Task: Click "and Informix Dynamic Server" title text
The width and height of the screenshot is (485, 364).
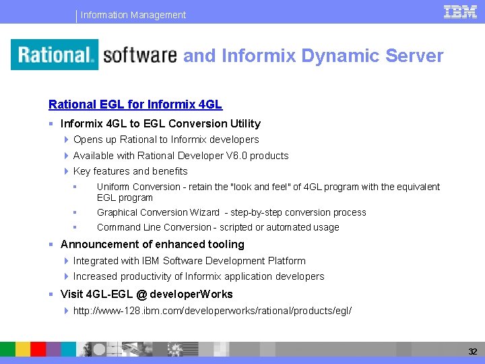Action: point(313,55)
